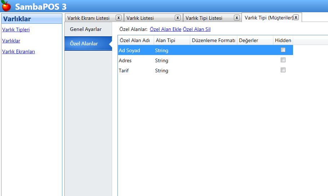328x196 pixels.
Task: Check the Hidden box for Tarif
Action: pyautogui.click(x=283, y=70)
